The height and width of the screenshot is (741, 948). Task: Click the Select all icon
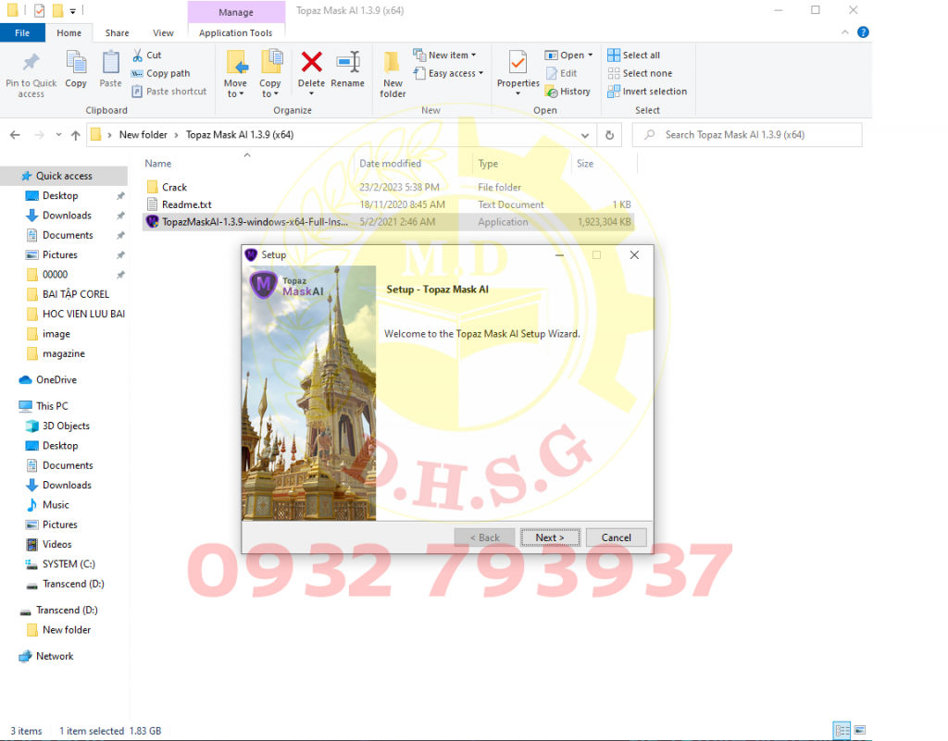(x=614, y=55)
